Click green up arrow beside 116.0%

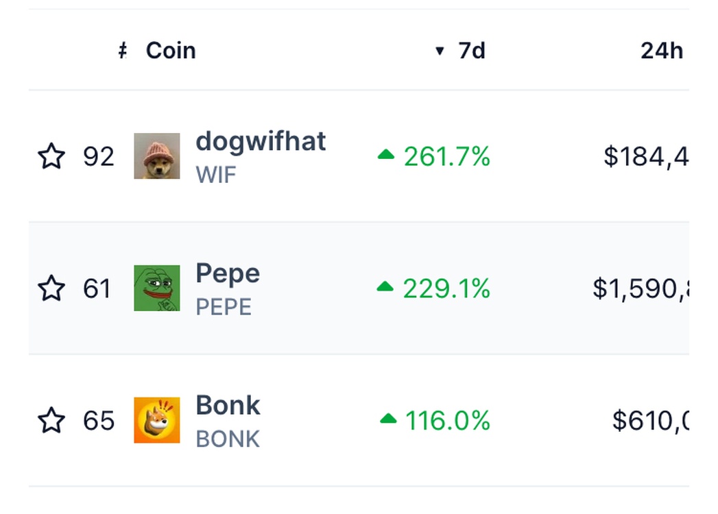(x=388, y=419)
